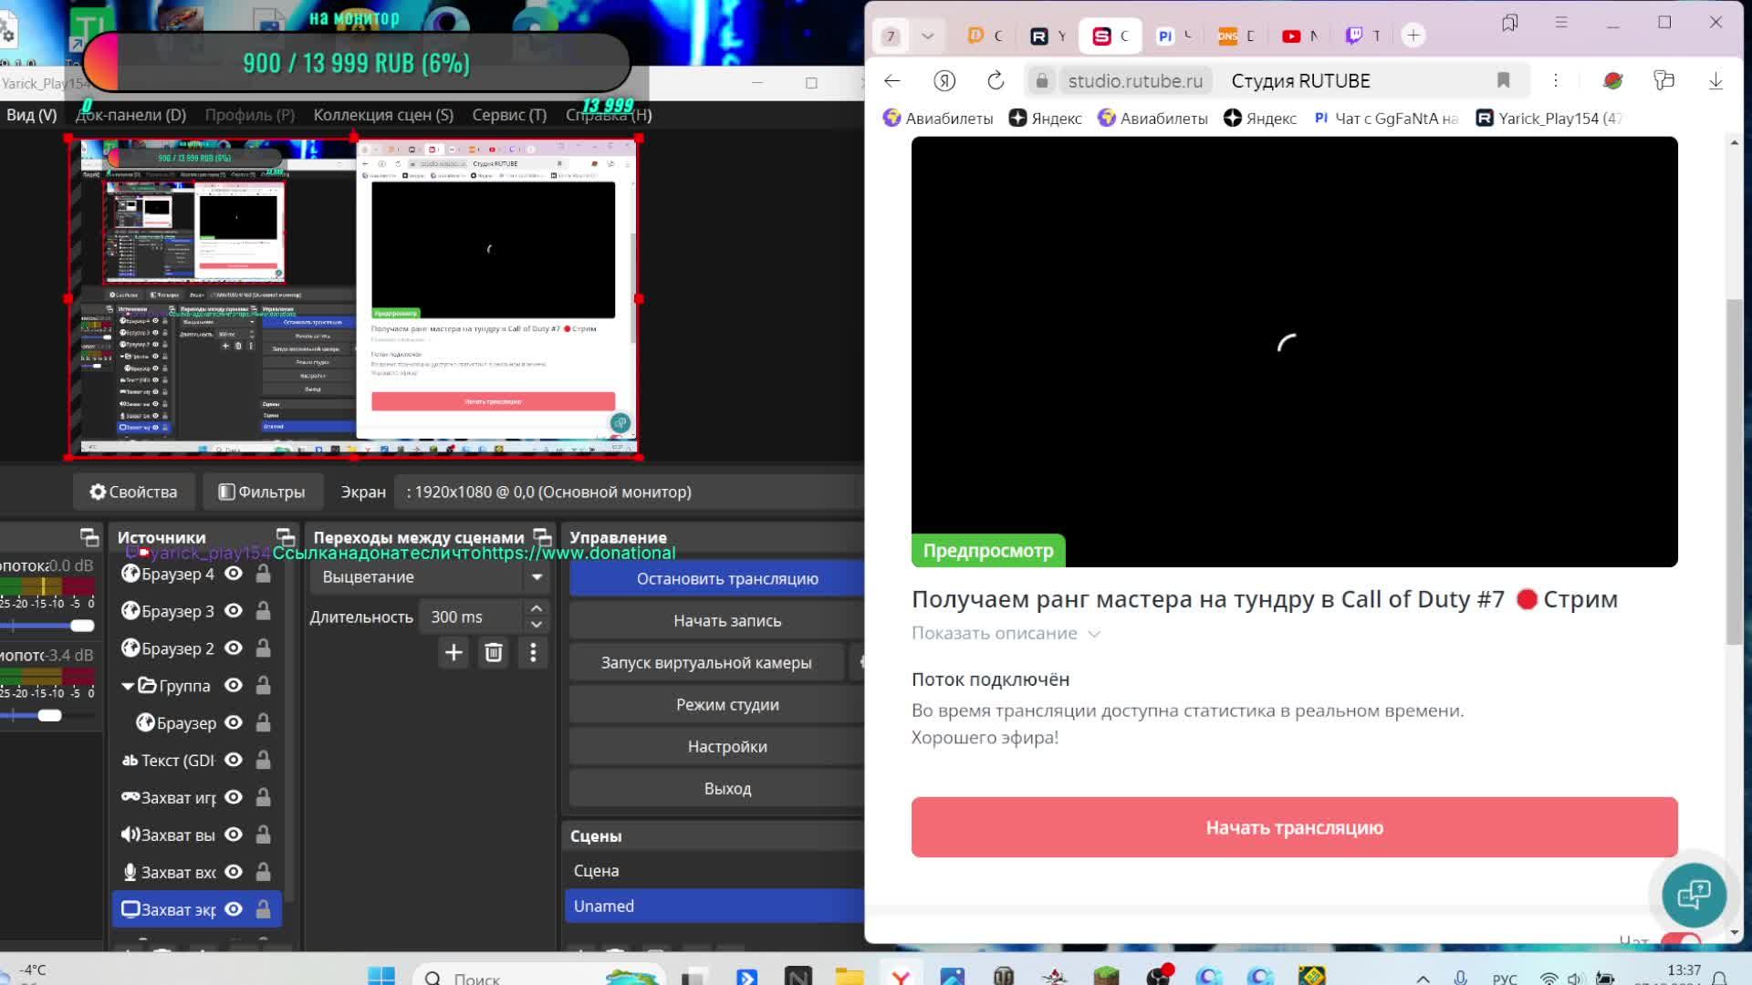Adjust the top audio mixer volume slider
Image resolution: width=1752 pixels, height=985 pixels.
coord(82,626)
